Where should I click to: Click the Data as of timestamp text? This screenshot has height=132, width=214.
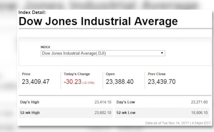click(x=178, y=123)
